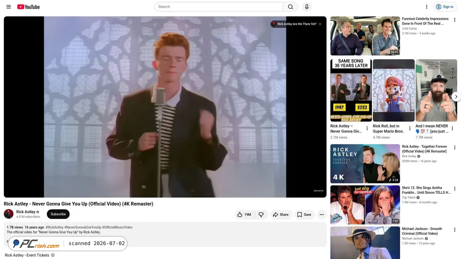Click the main video player area
The width and height of the screenshot is (461, 259).
coord(165,107)
